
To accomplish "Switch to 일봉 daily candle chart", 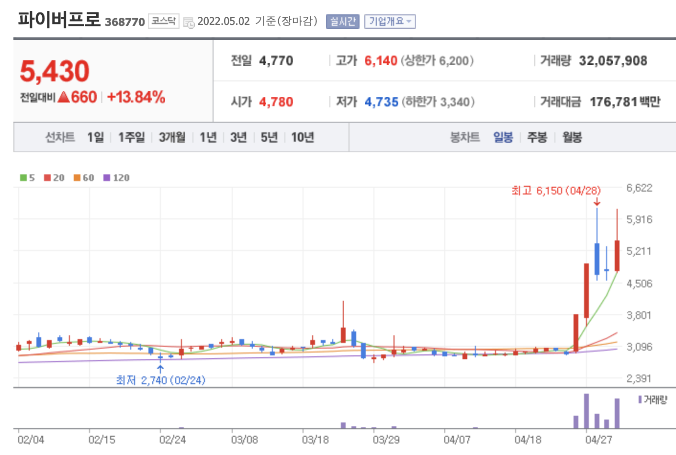I will point(503,137).
